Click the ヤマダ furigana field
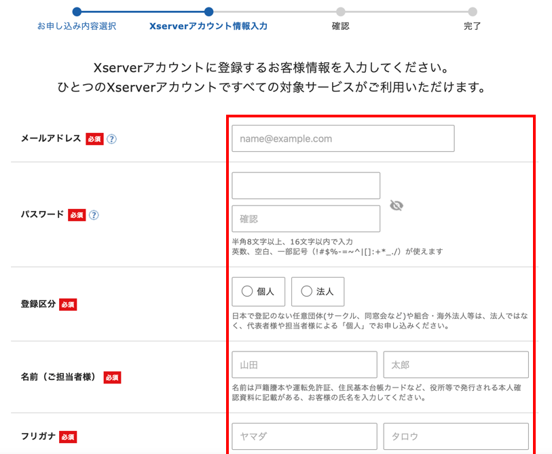Screen dimensions: 552x454 (304, 436)
